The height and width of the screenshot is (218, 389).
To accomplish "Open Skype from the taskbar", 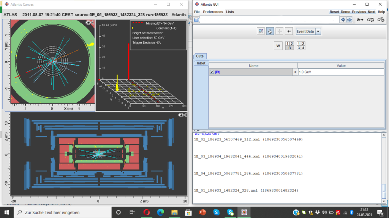I will pos(216,212).
